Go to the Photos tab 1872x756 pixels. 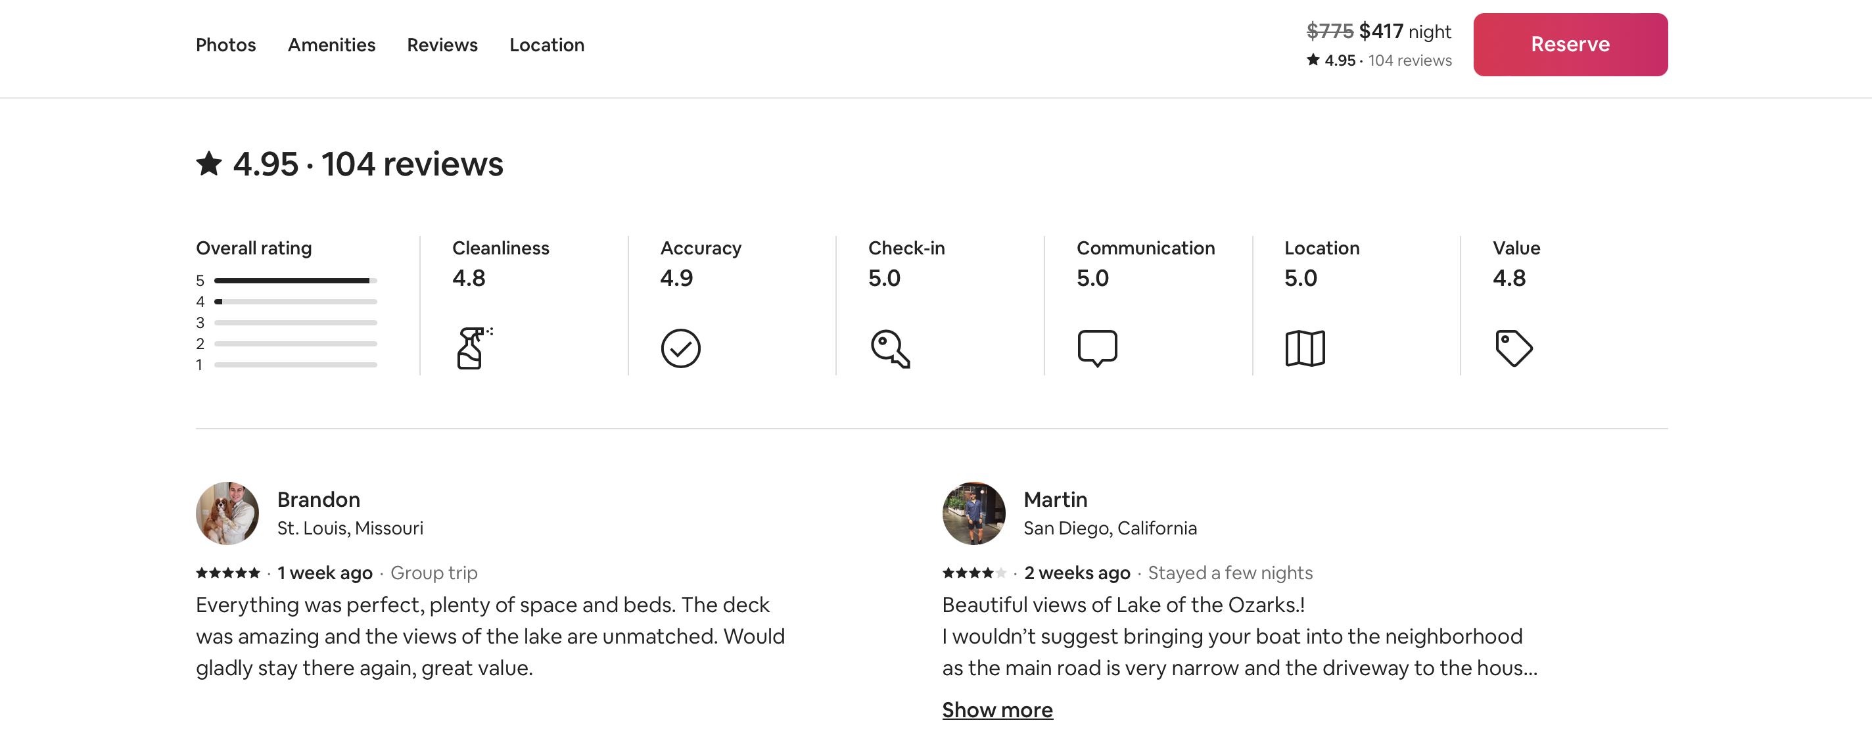click(x=226, y=45)
